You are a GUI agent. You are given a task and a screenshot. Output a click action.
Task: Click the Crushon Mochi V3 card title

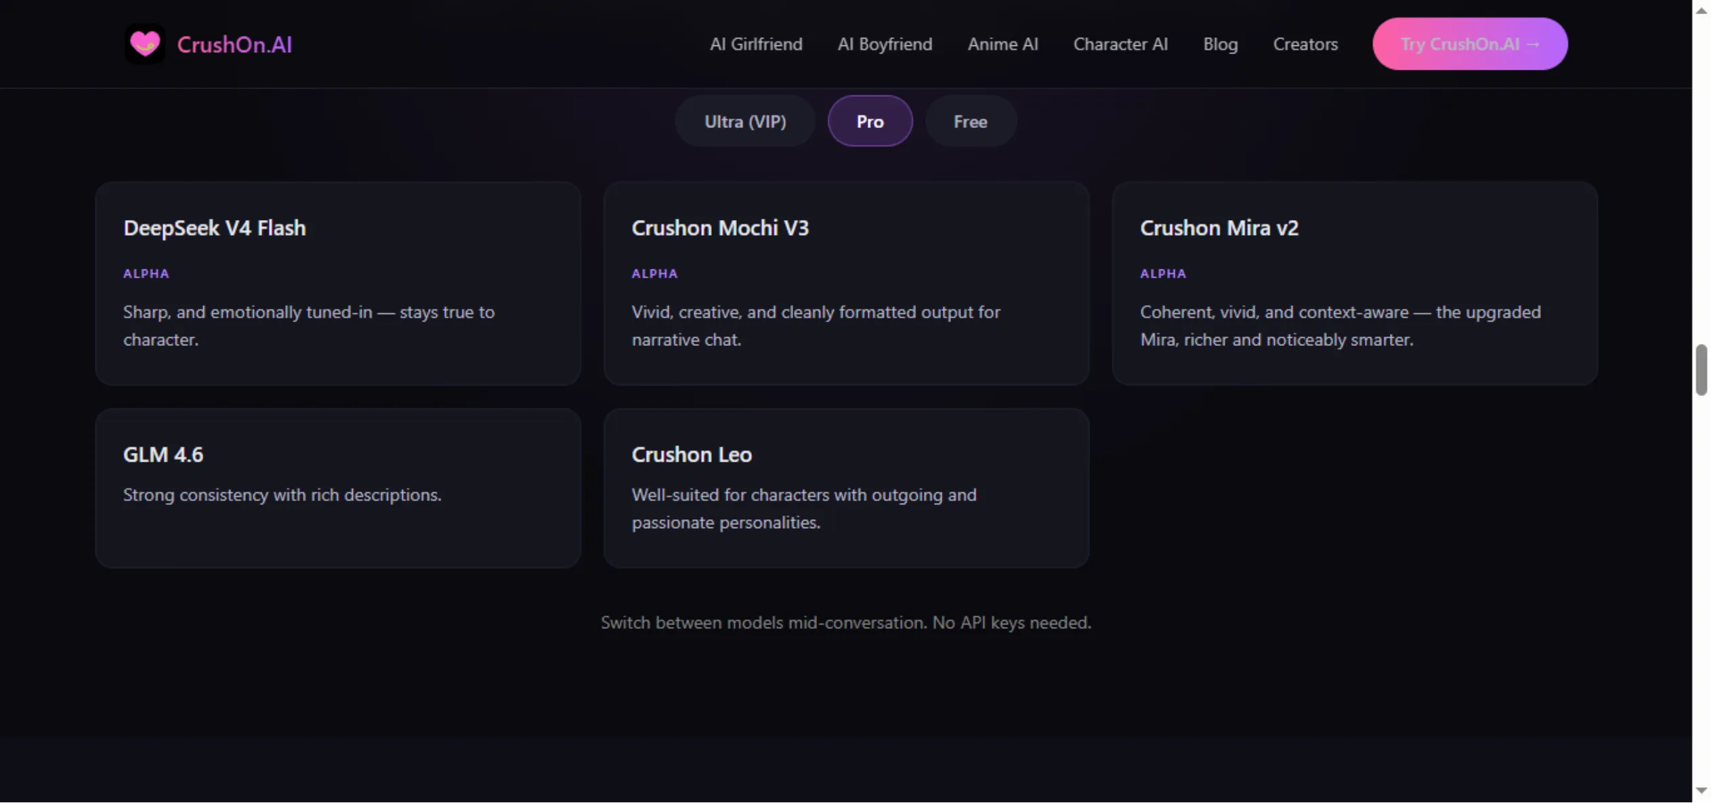click(x=720, y=228)
